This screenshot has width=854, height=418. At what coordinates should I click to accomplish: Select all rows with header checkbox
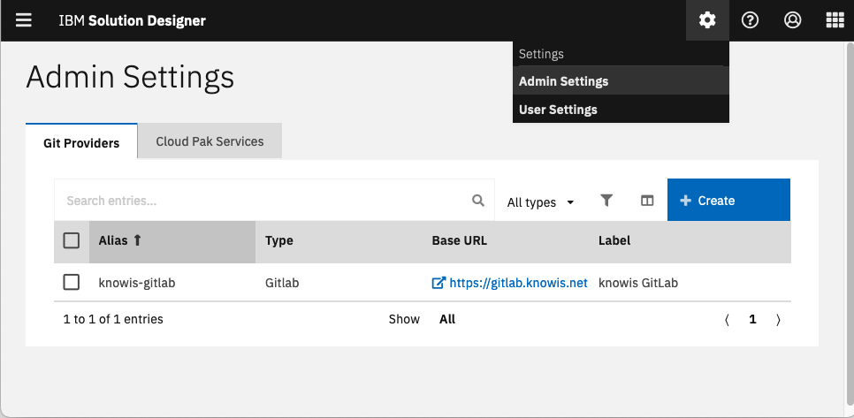72,240
